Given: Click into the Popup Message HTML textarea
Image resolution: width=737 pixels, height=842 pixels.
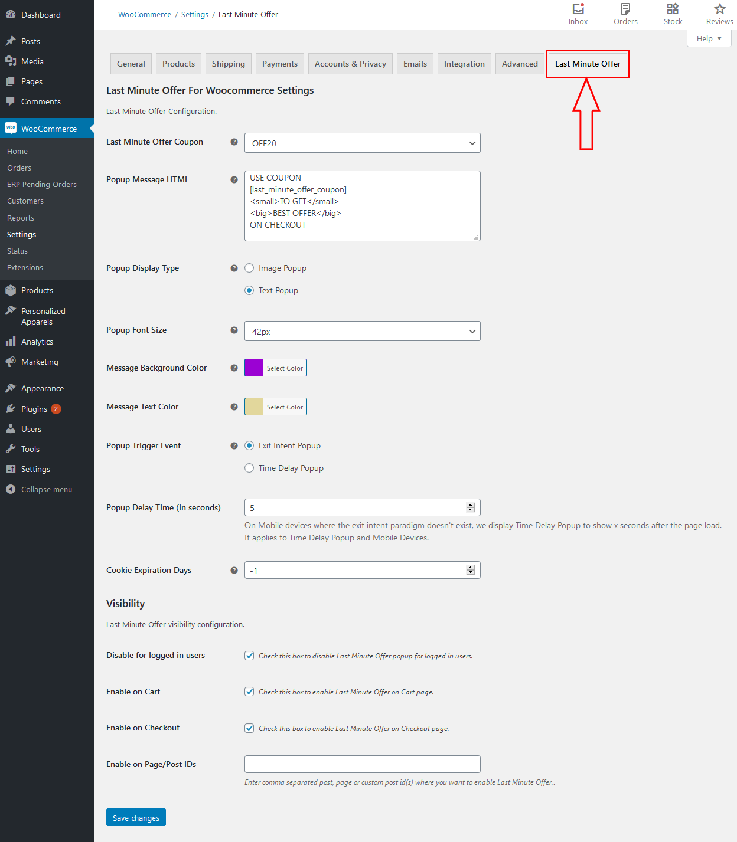Looking at the screenshot, I should click(x=363, y=206).
